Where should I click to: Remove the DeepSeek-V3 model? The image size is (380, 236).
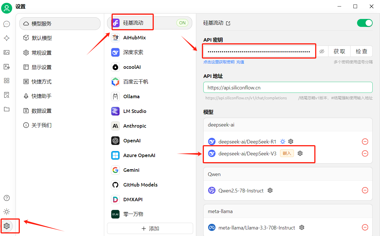click(365, 153)
